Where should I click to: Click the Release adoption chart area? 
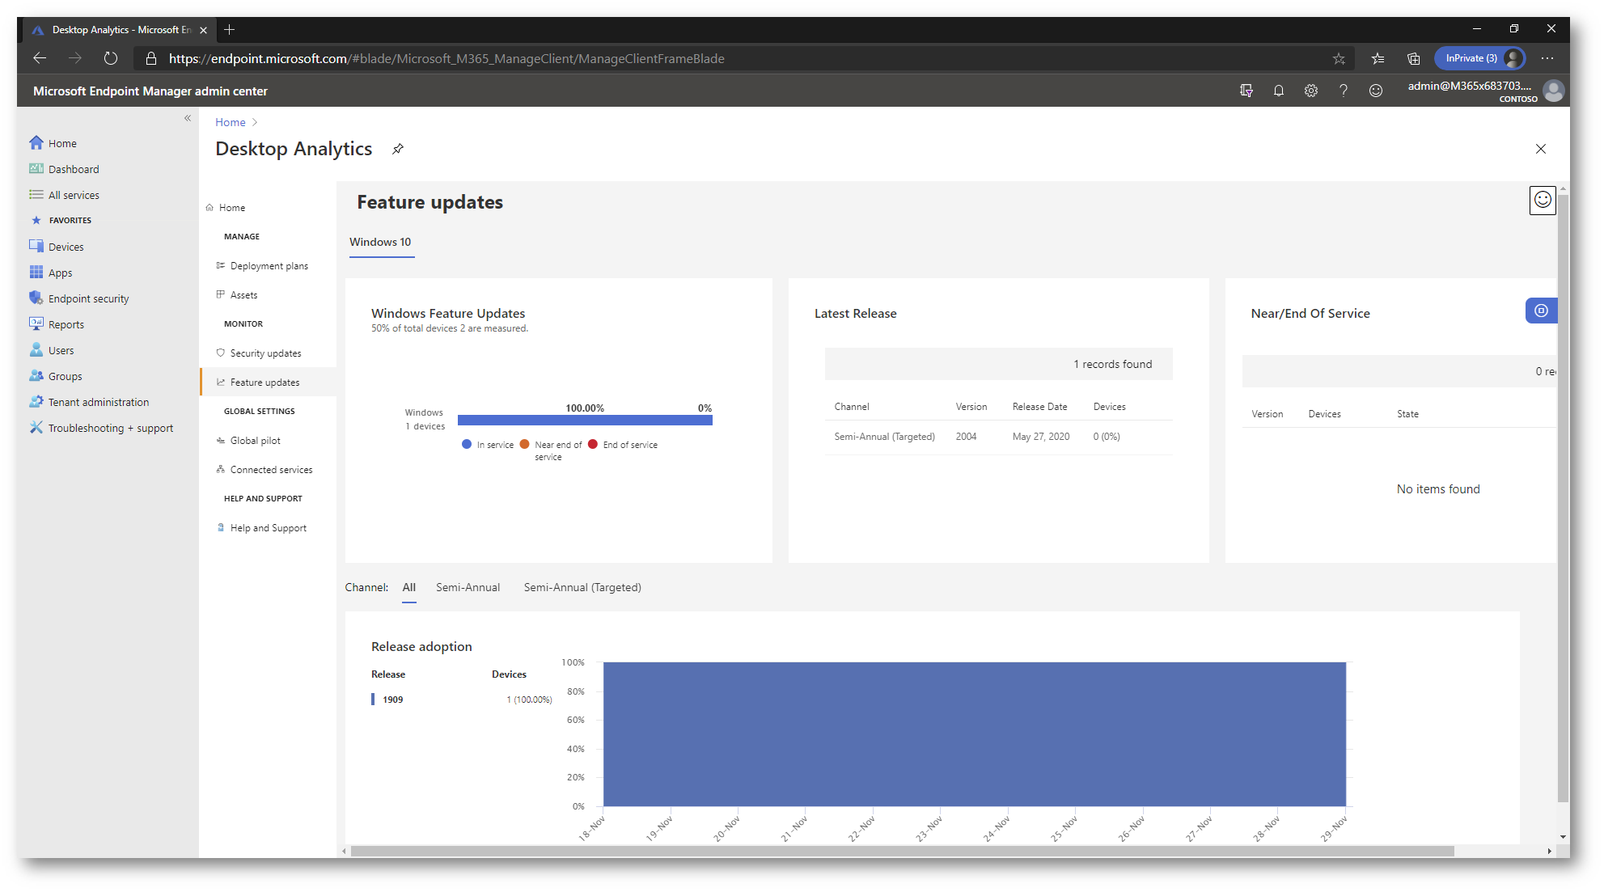click(974, 733)
